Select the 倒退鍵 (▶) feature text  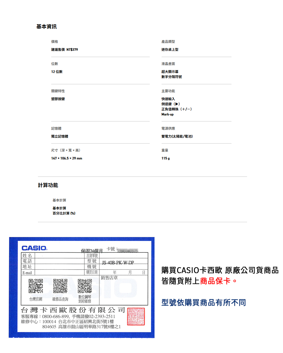click(171, 104)
